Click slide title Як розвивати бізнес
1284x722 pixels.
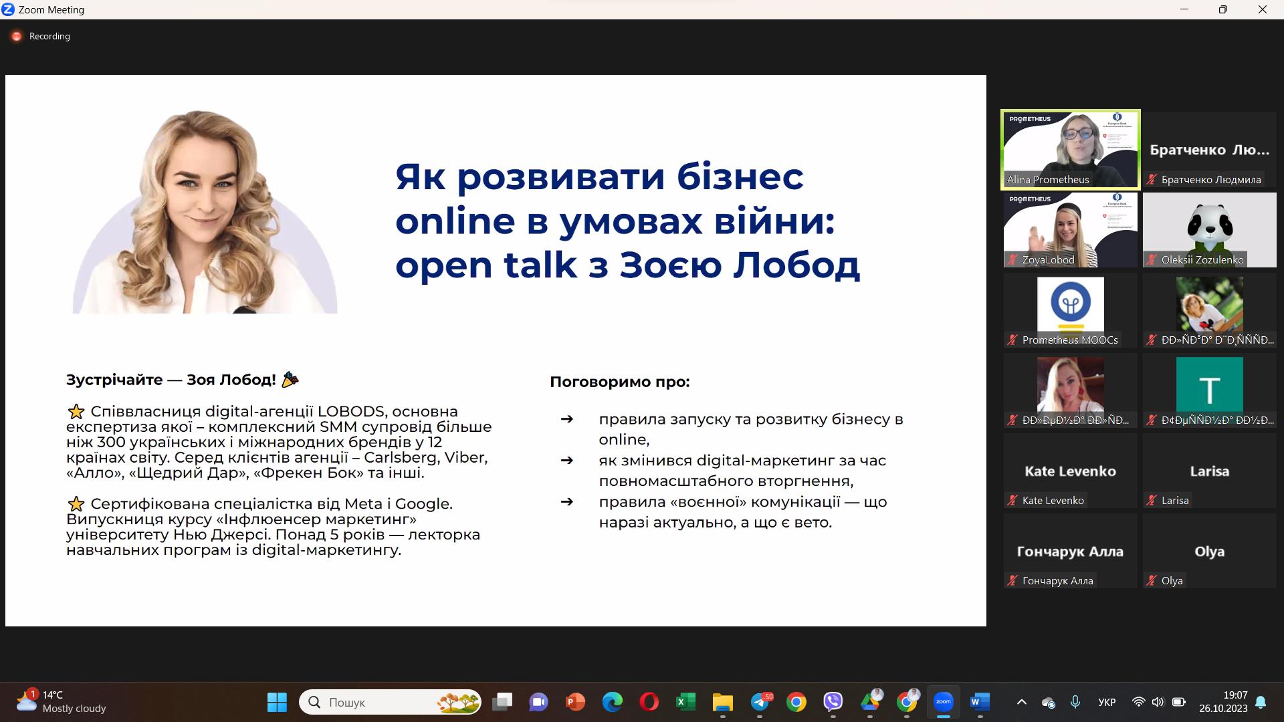(x=599, y=177)
